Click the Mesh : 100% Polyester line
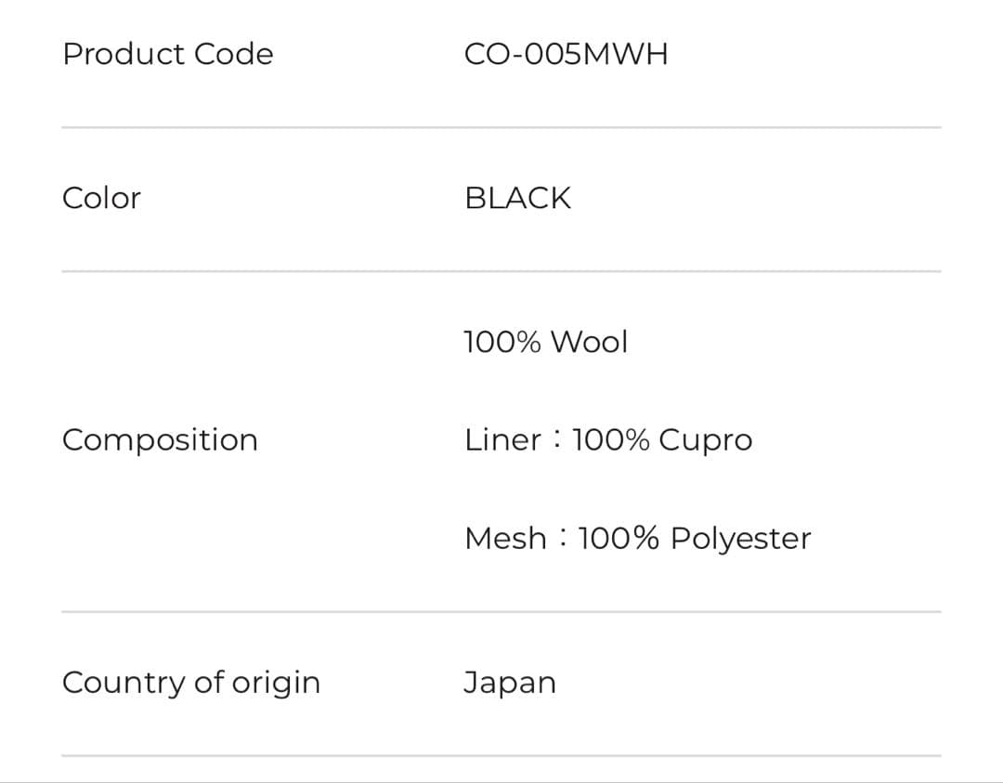Viewport: 1003px width, 783px height. click(637, 538)
